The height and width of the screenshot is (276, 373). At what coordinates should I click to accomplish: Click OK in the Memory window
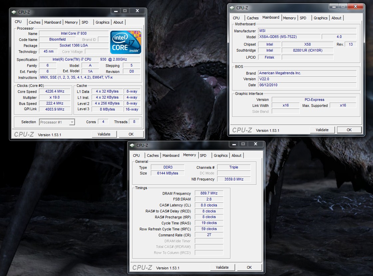point(249,267)
